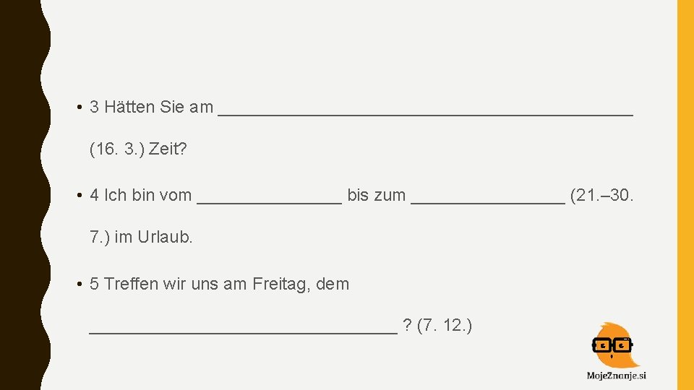Open the MojeZnanje.si link text

[616, 376]
